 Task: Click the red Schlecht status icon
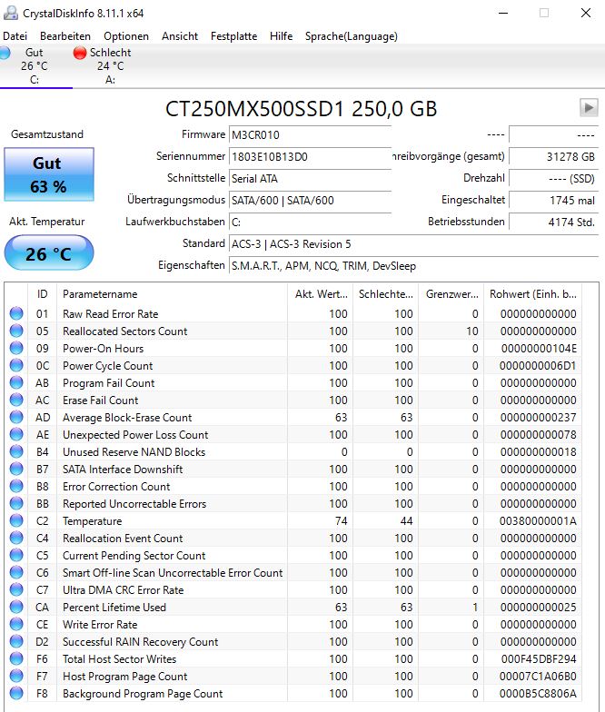point(80,53)
